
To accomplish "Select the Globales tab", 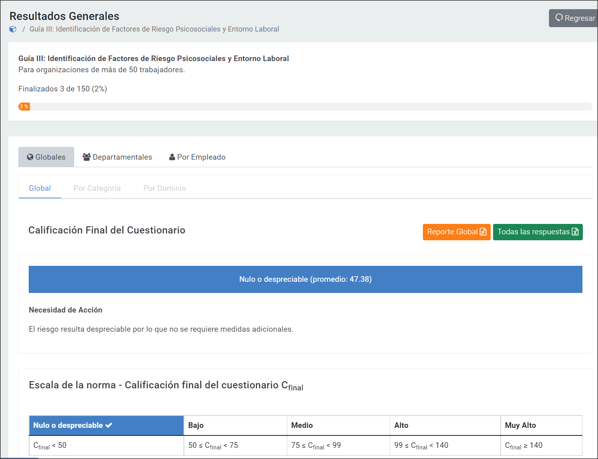I will pos(46,157).
